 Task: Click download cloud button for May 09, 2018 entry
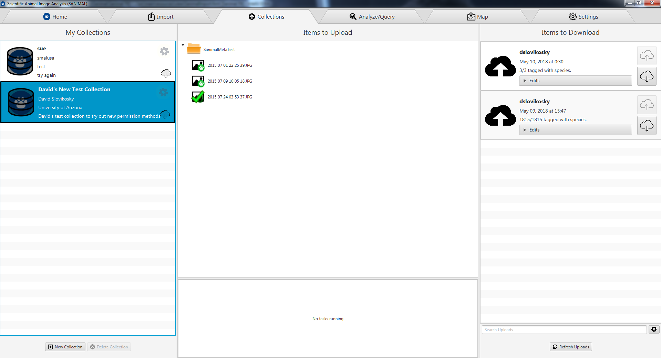(647, 125)
